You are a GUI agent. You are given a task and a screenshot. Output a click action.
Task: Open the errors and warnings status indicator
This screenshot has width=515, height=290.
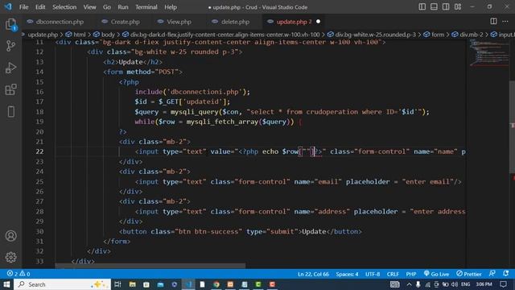pos(18,274)
